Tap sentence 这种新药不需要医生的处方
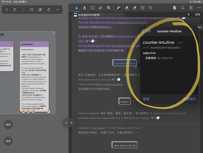203x153 pixels. coord(95,27)
